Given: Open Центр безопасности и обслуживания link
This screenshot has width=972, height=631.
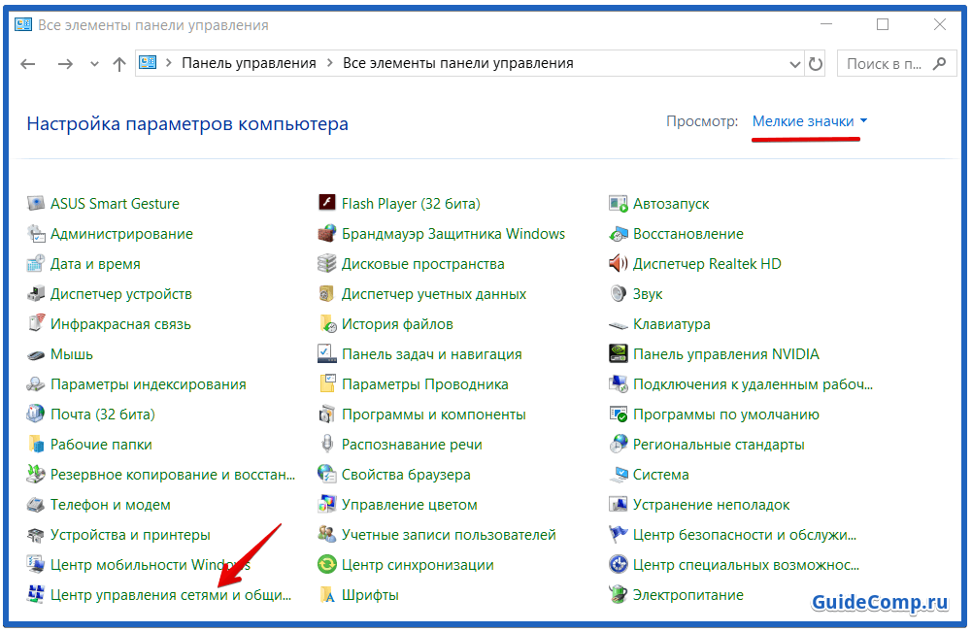Looking at the screenshot, I should [x=745, y=534].
